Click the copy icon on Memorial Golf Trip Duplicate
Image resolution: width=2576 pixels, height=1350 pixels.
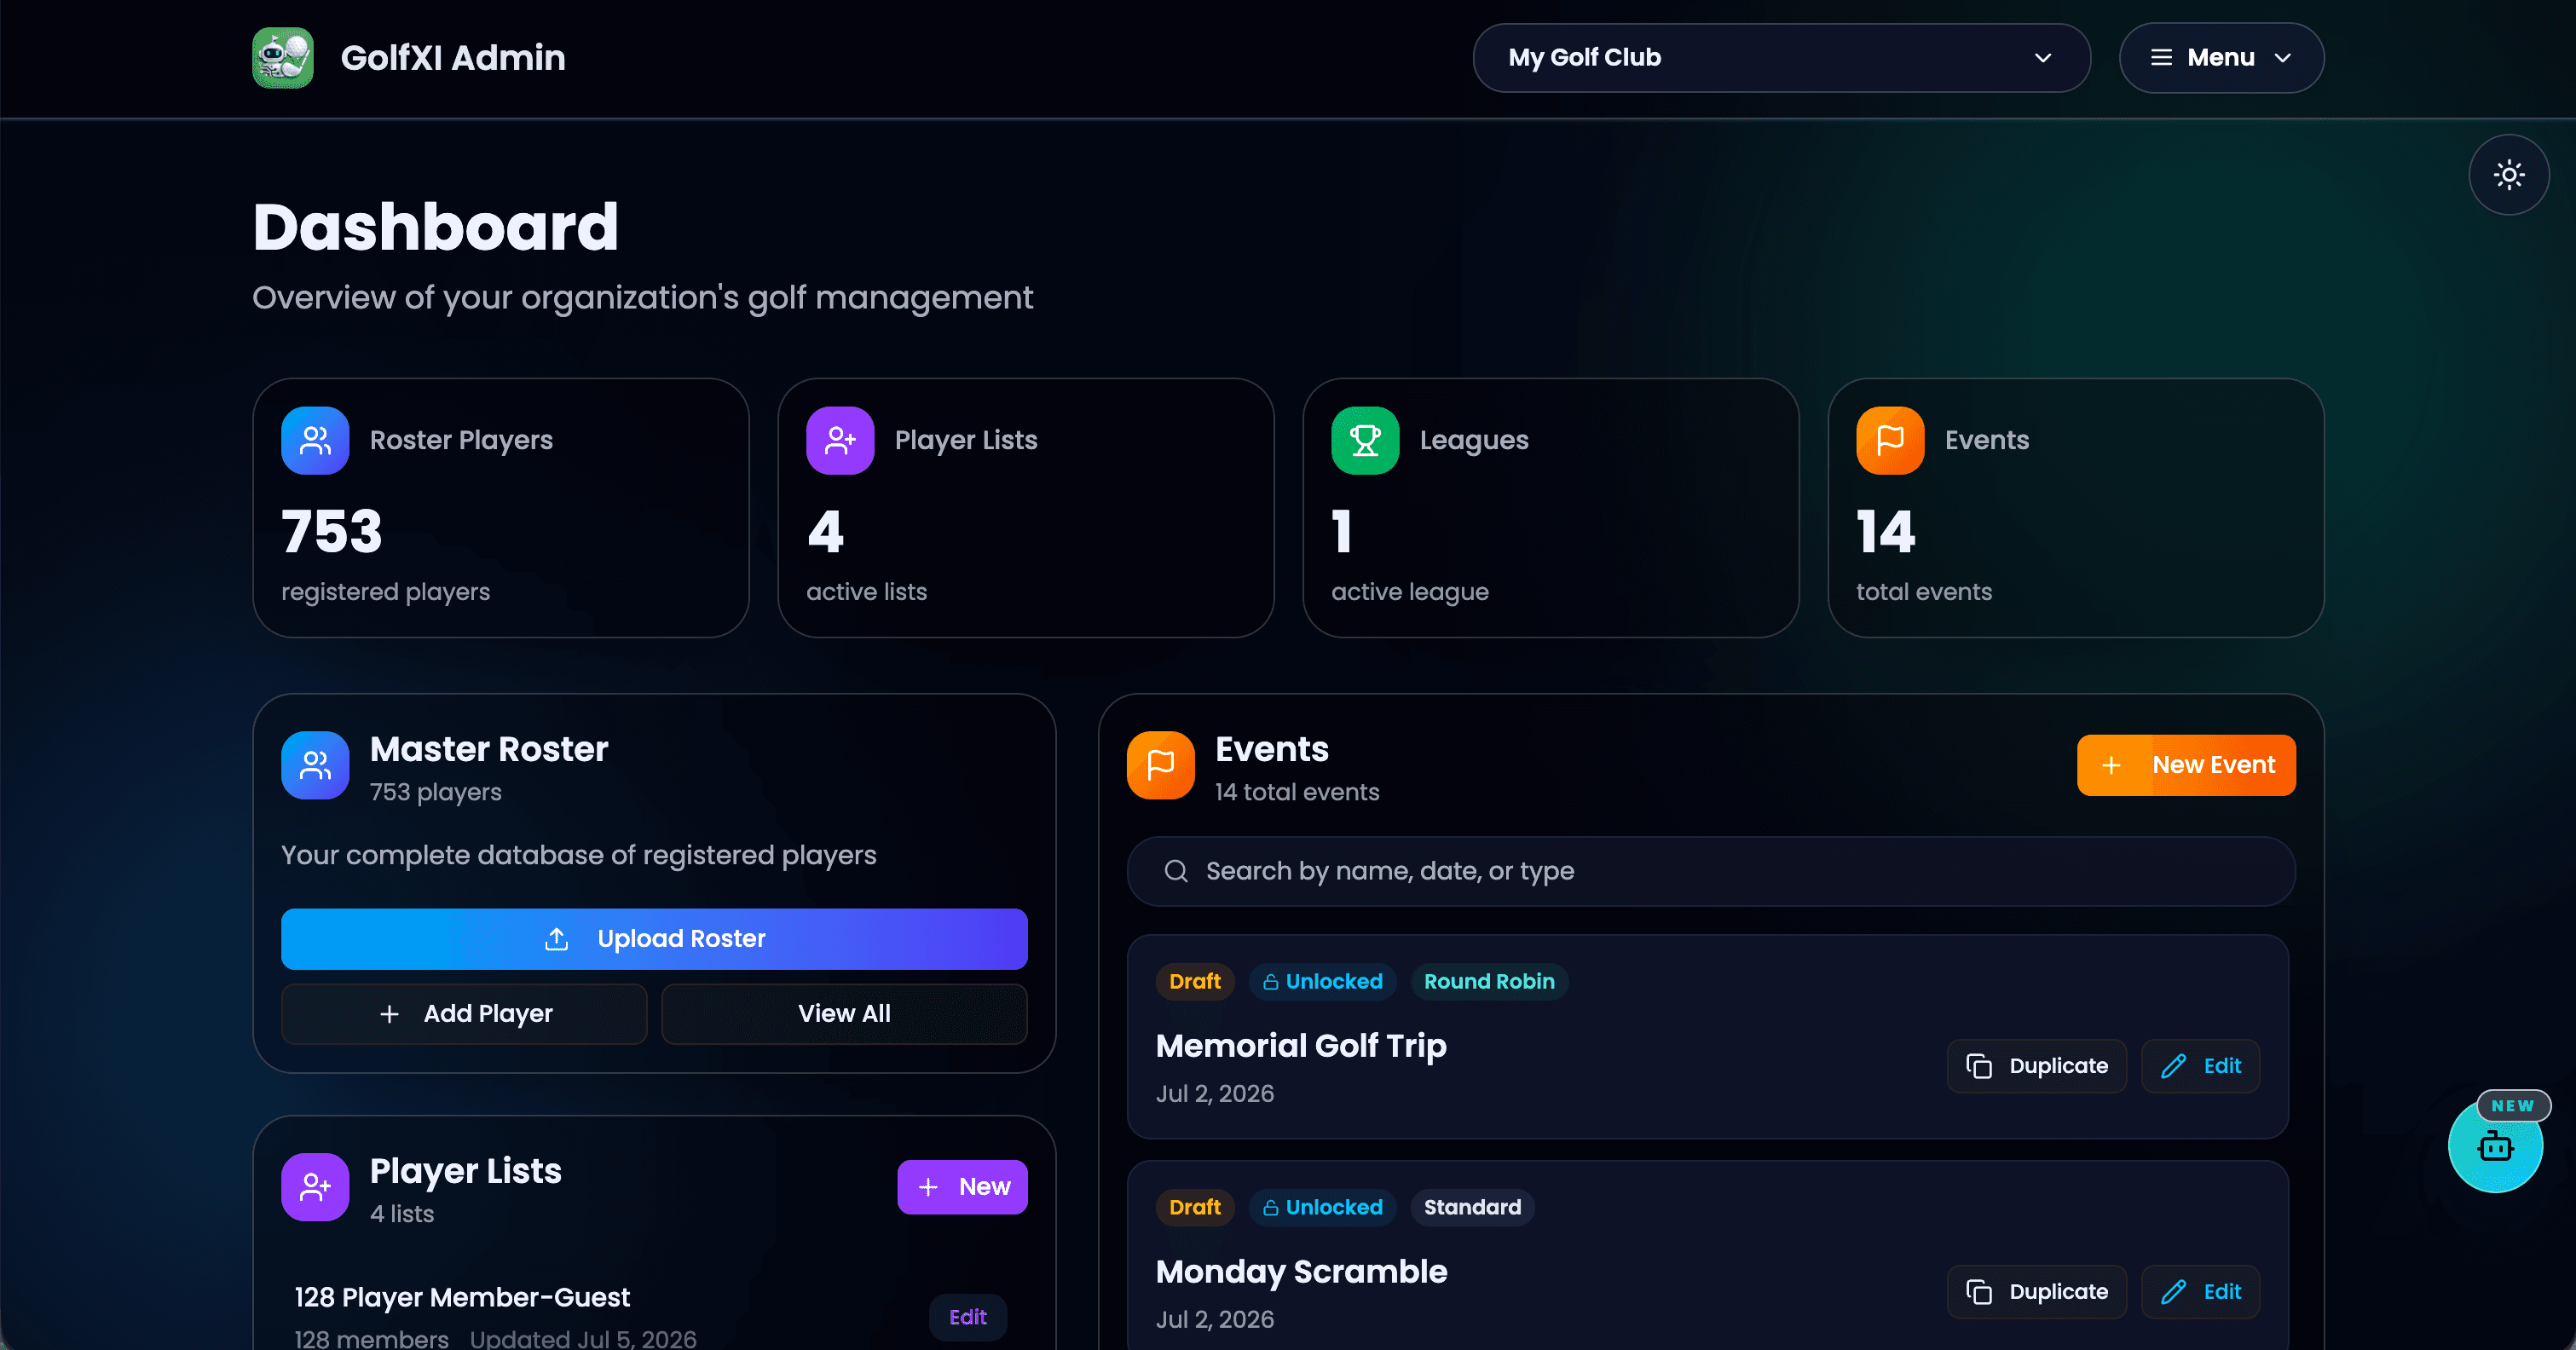[1979, 1066]
